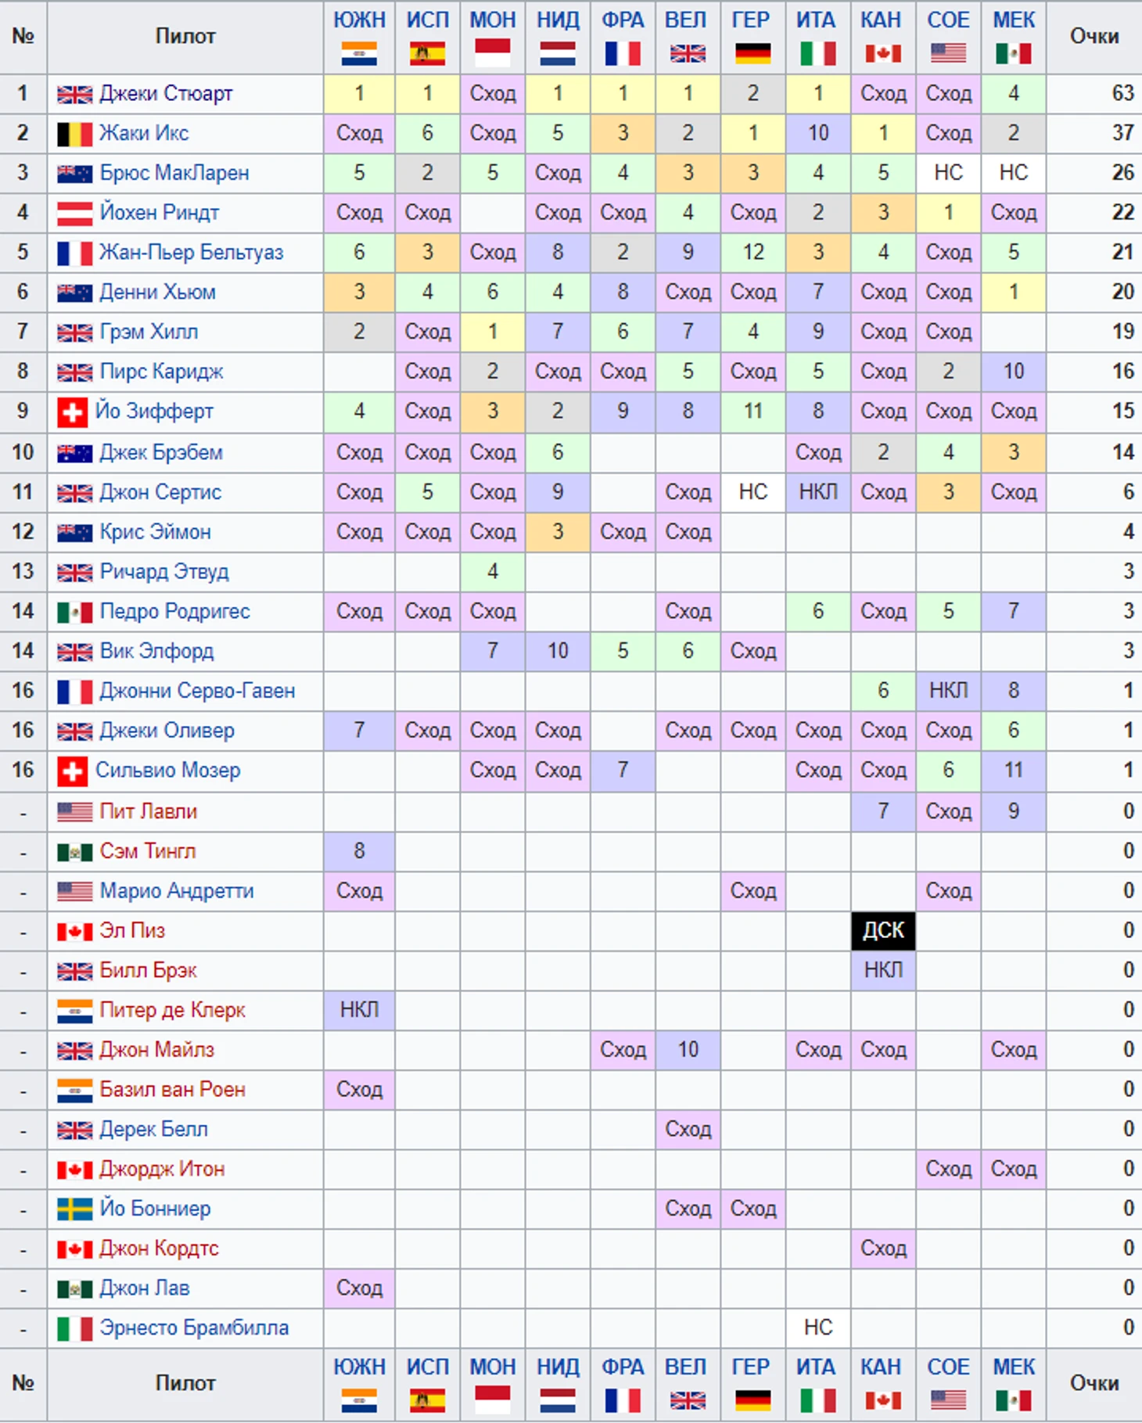Click the Очки column header at top
This screenshot has height=1423, width=1142.
point(1094,37)
